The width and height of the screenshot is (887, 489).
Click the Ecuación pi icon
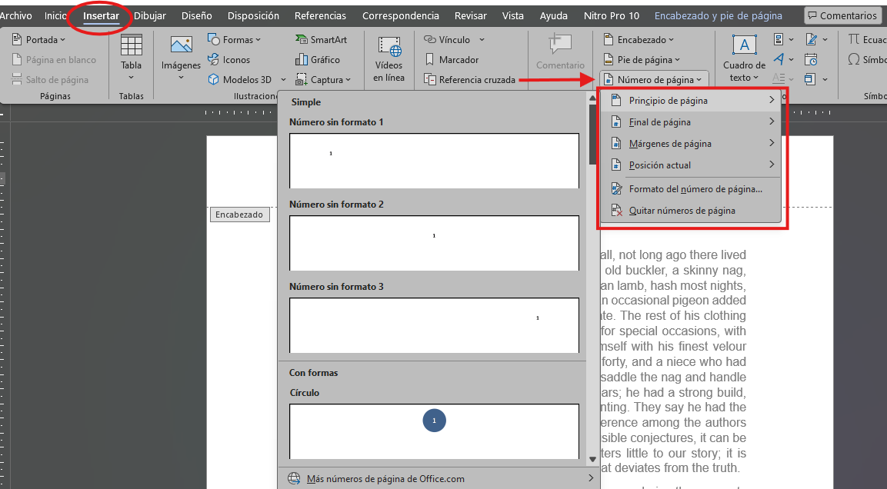click(854, 39)
